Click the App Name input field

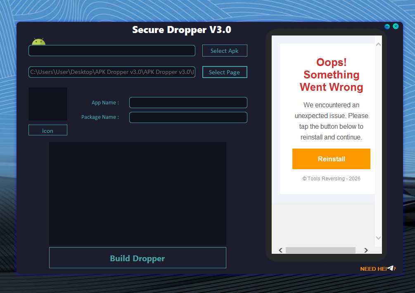click(x=188, y=102)
